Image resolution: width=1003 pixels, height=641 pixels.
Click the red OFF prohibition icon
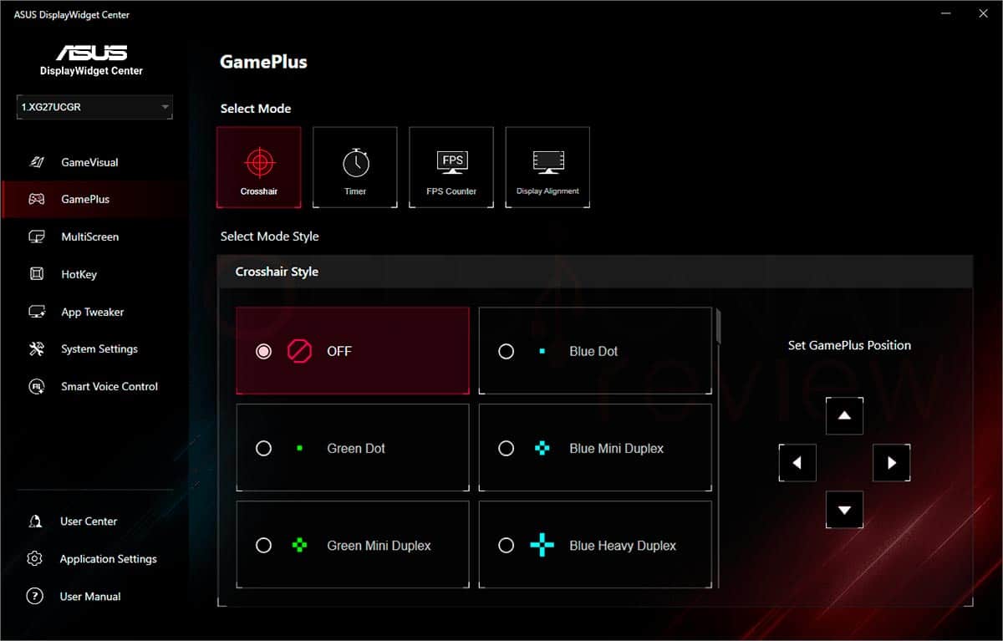click(x=299, y=351)
